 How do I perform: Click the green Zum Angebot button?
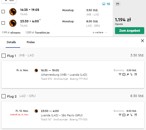pyautogui.click(x=129, y=30)
